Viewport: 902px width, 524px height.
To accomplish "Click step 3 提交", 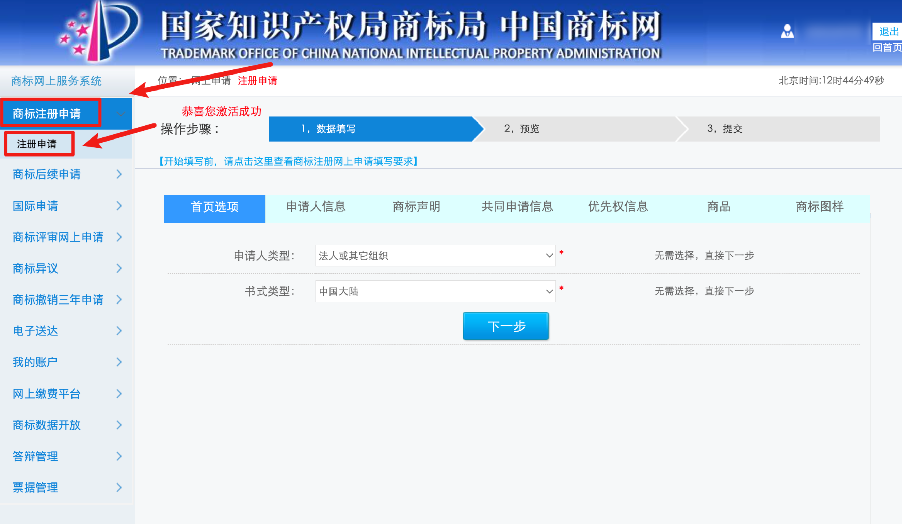I will point(778,129).
